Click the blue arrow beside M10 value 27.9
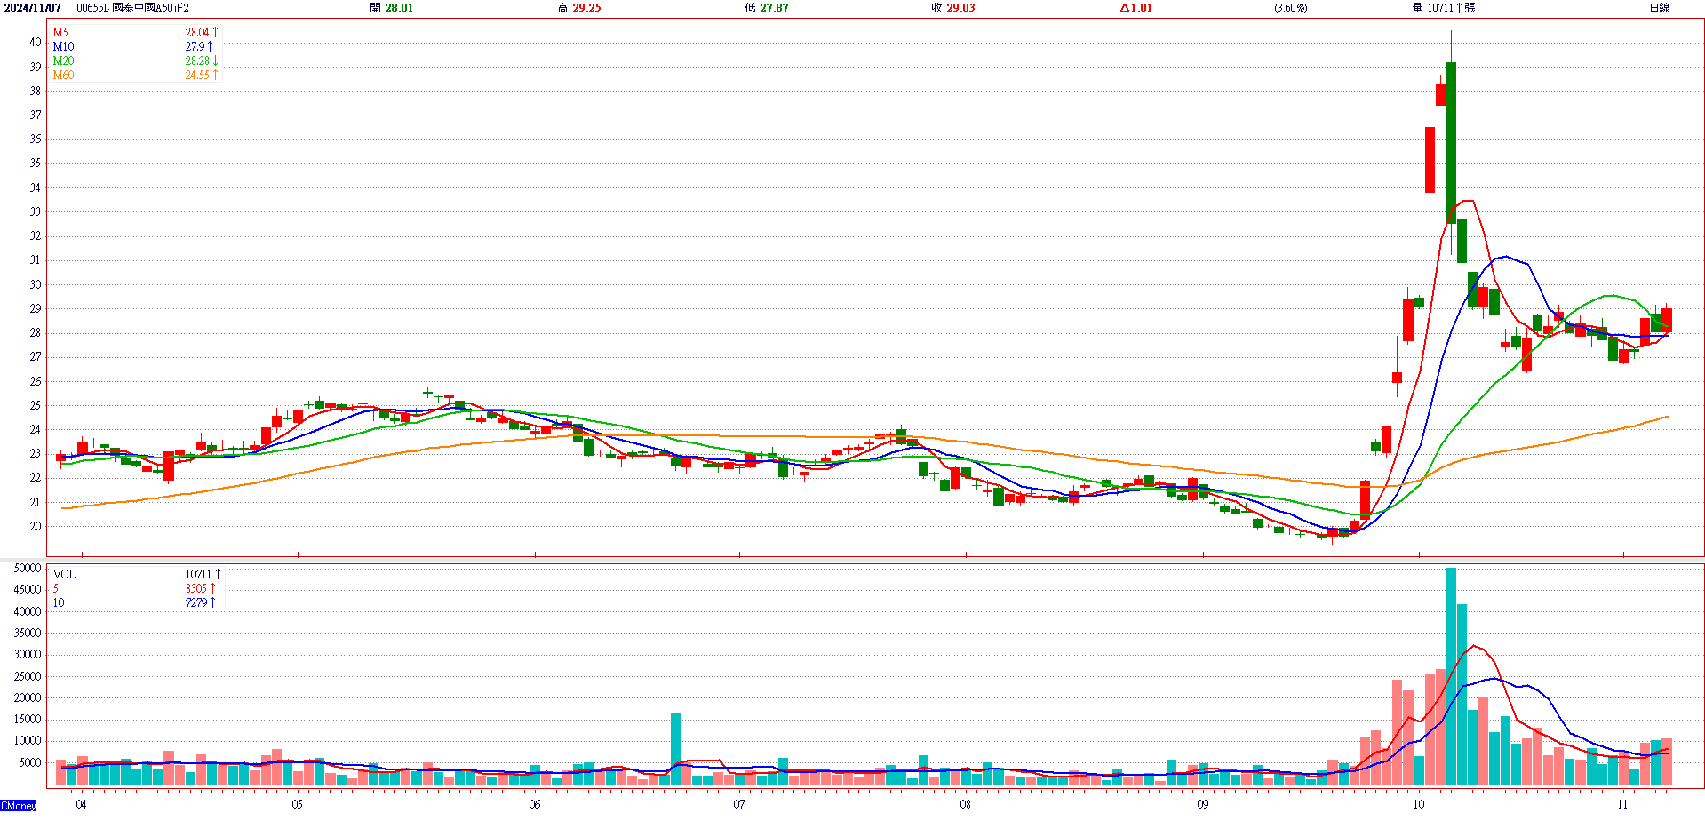 pos(211,46)
